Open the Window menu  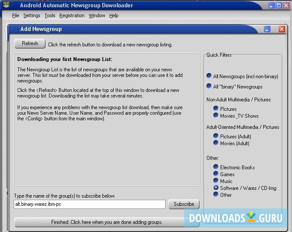[97, 15]
